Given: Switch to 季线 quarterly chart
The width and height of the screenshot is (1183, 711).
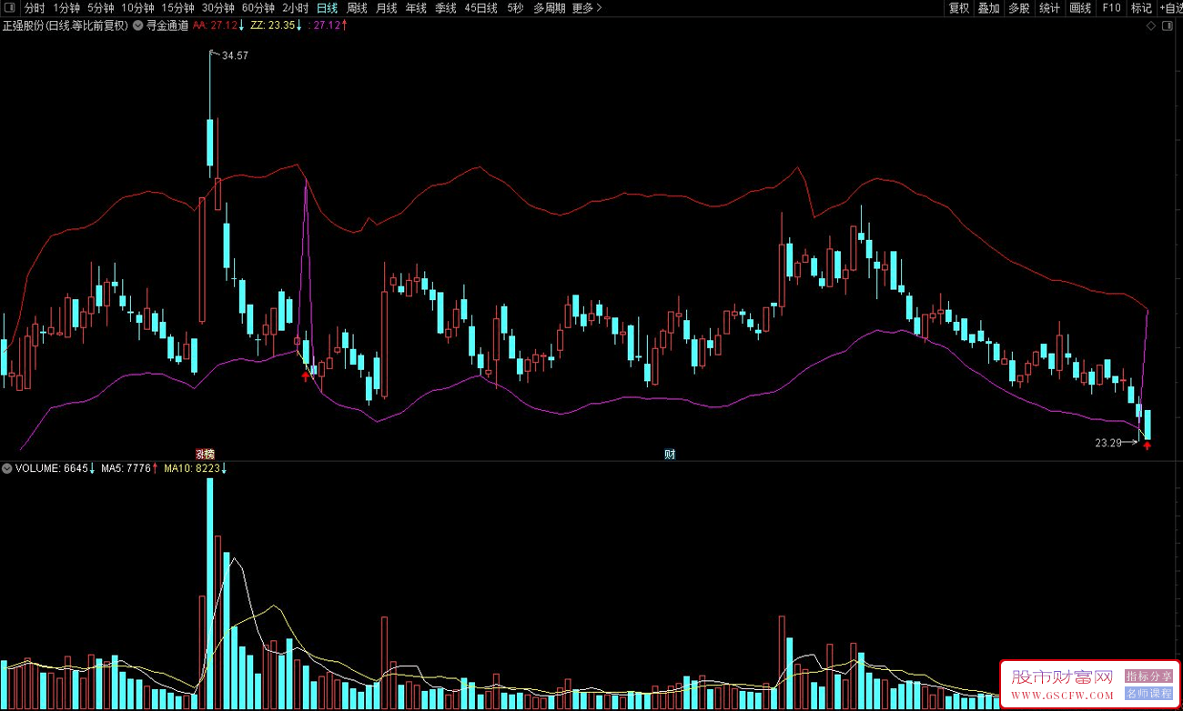Looking at the screenshot, I should click(x=446, y=8).
